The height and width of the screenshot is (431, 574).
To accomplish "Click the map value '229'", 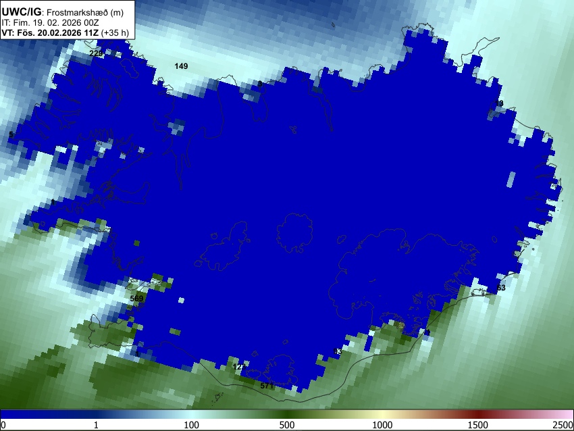I will (x=96, y=53).
